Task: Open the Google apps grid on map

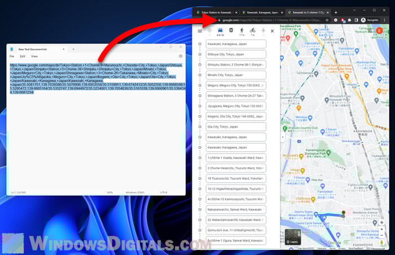Action: click(x=370, y=30)
